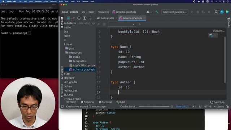Open the Problems tool window tab
This screenshot has width=231, height=130.
point(87,102)
